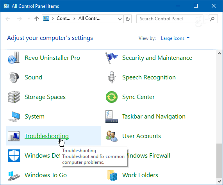Open the Sound settings link
The image size is (223, 185).
pos(34,77)
